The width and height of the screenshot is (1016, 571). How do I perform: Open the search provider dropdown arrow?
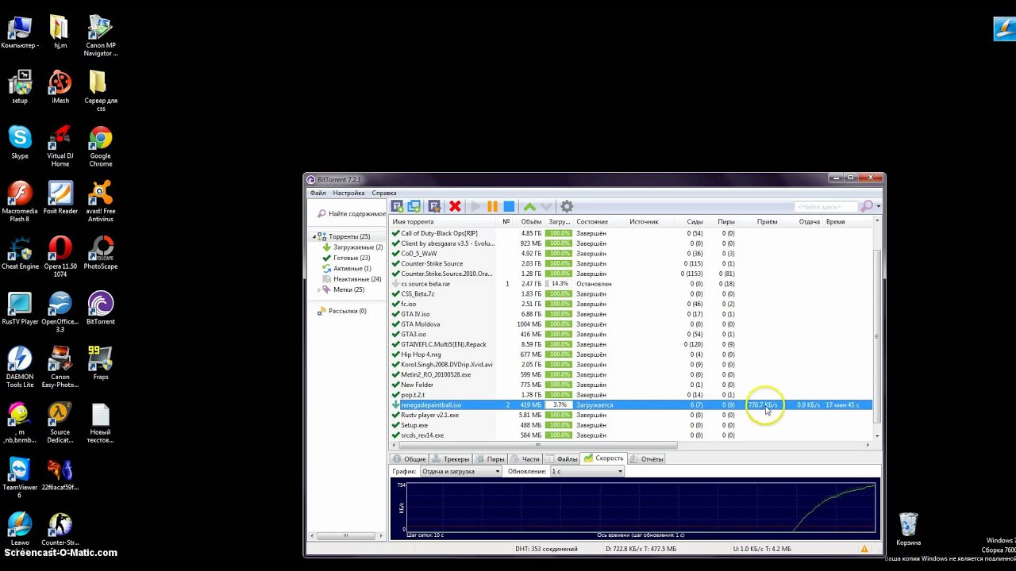pos(878,207)
